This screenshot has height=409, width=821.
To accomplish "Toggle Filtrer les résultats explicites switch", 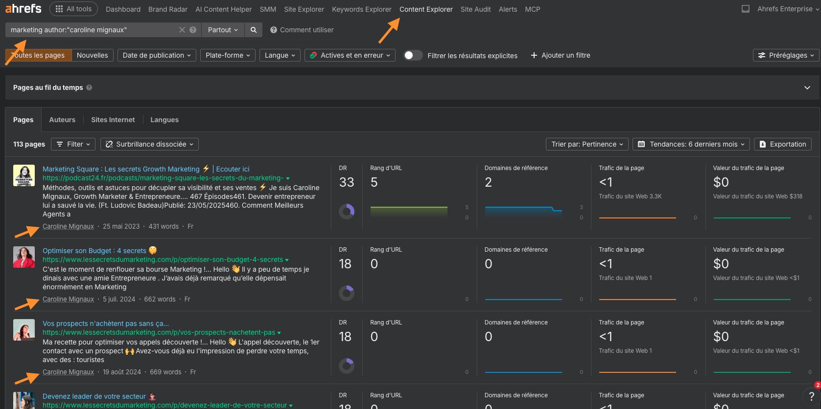I will tap(413, 55).
